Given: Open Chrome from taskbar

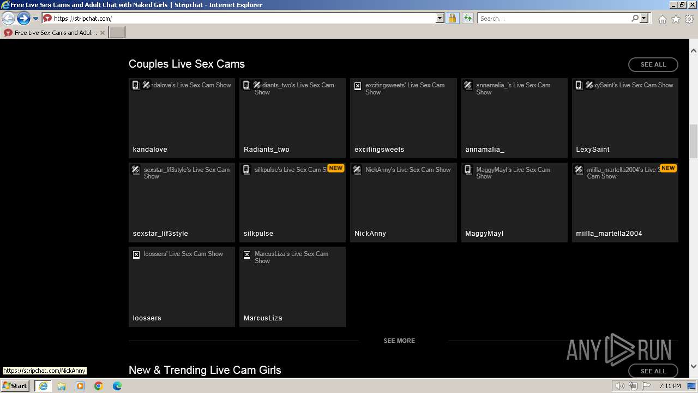Looking at the screenshot, I should click(x=99, y=386).
